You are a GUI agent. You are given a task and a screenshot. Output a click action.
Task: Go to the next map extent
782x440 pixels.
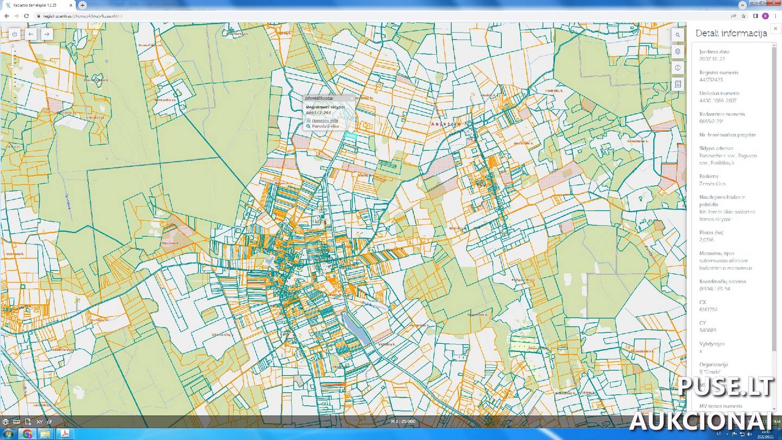[47, 34]
